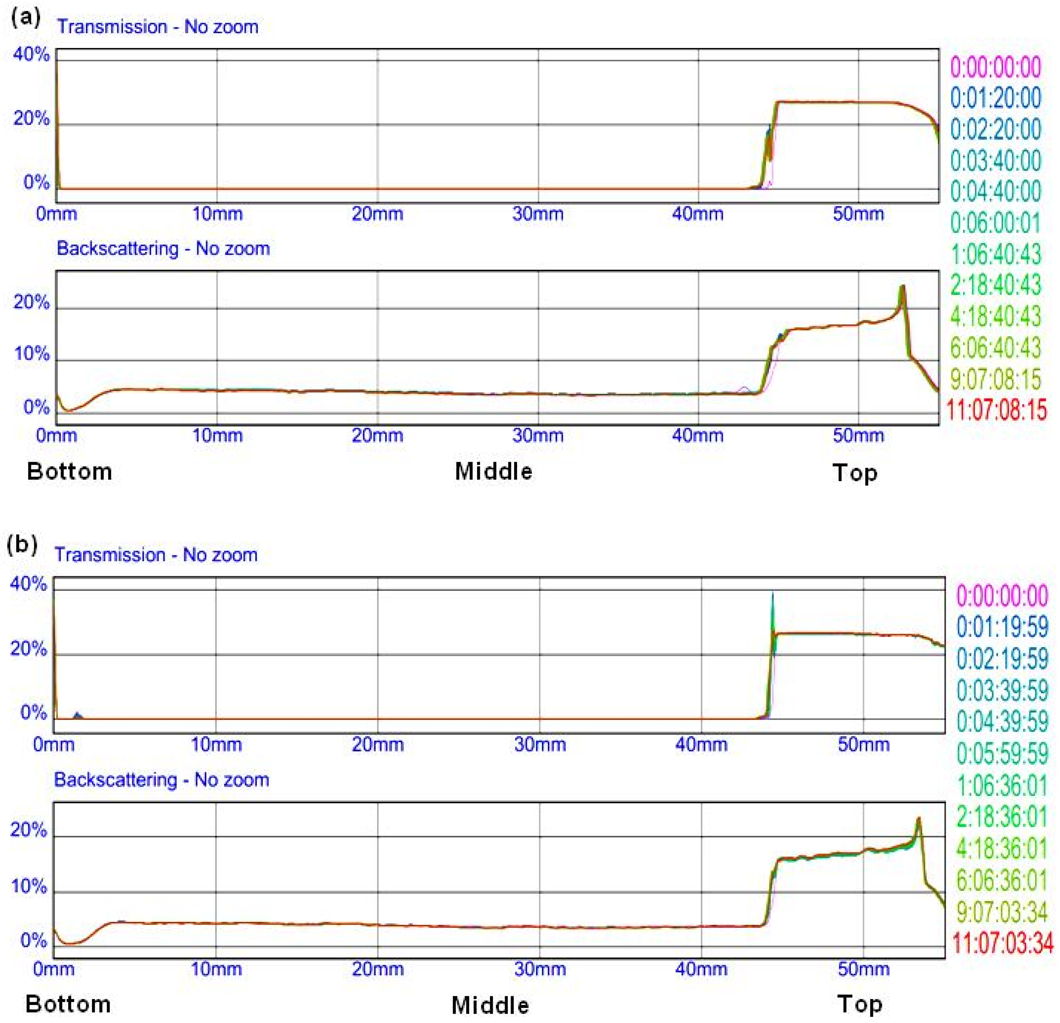Click the 9:07:08:15 legend entry

995,379
